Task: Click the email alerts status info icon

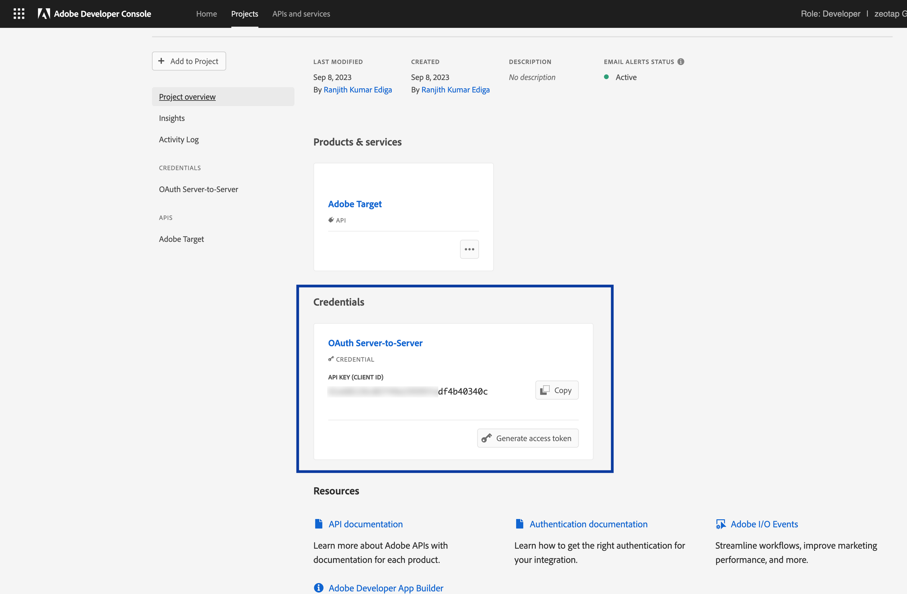Action: click(681, 62)
